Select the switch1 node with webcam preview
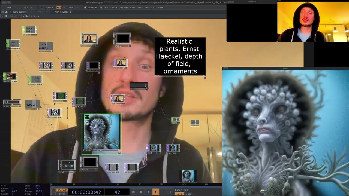The height and width of the screenshot is (196, 349). pos(118,99)
